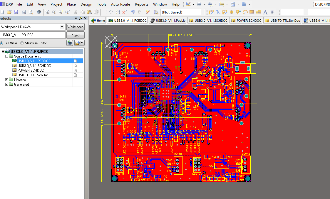Select the File View radio button
This screenshot has height=199, width=330.
tap(2, 43)
